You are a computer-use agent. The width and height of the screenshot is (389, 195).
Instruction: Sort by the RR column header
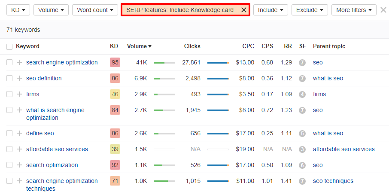point(288,46)
